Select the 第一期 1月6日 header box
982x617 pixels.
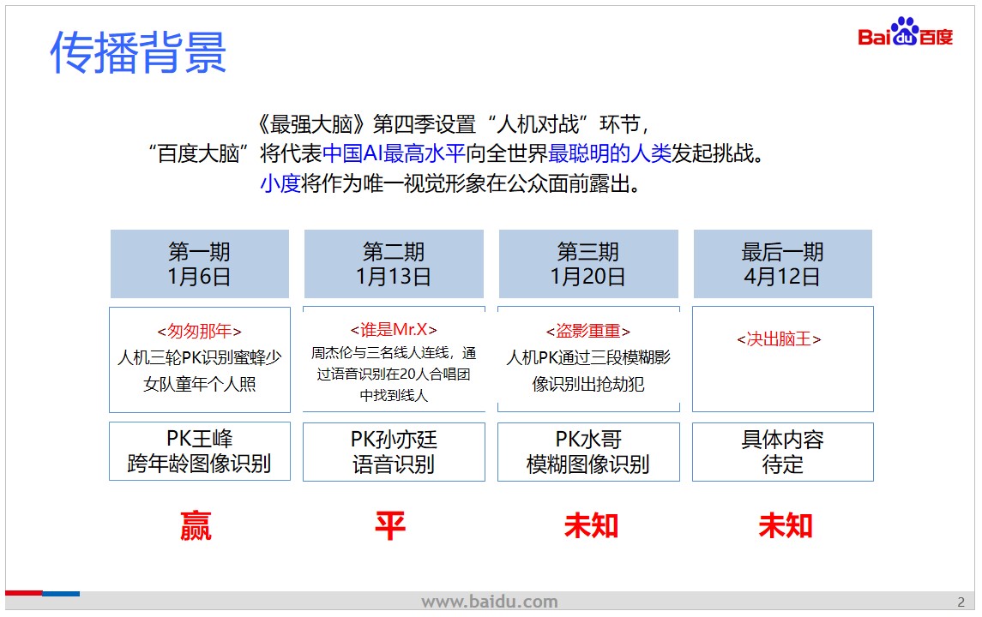tap(200, 263)
